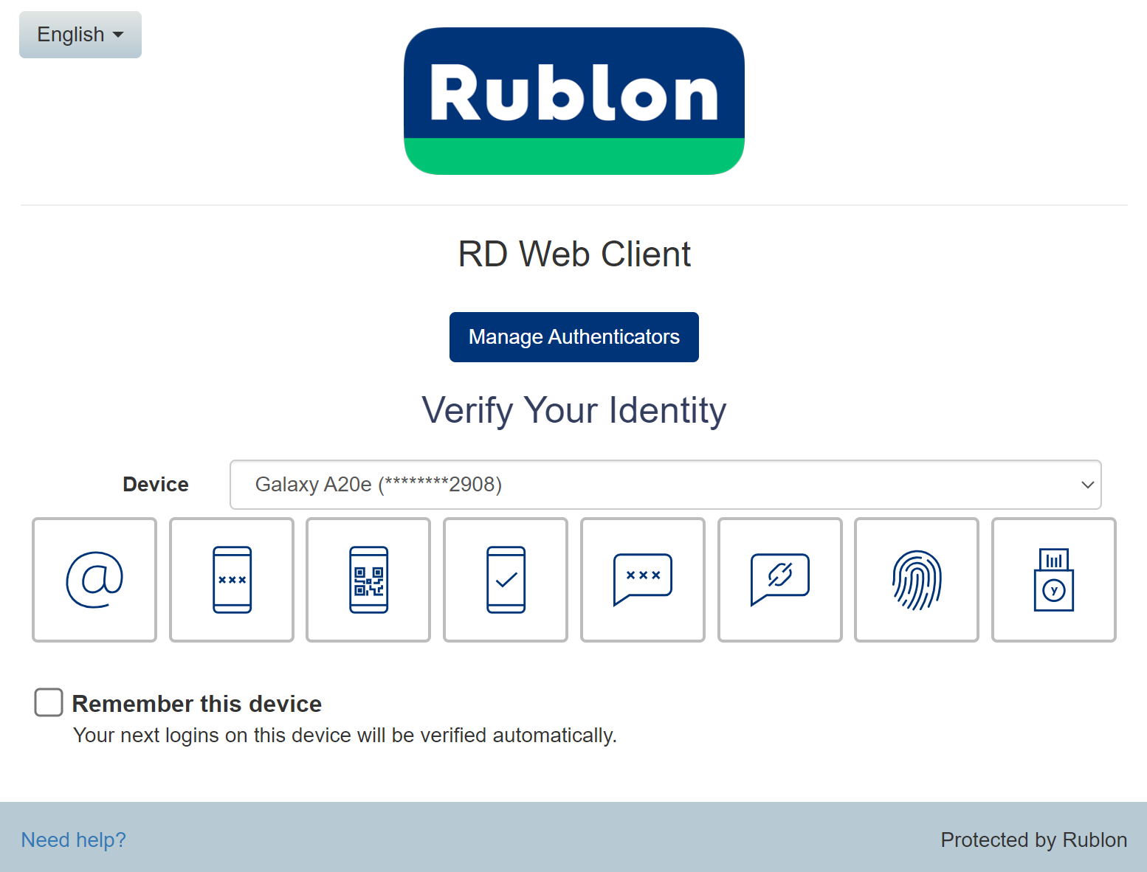
Task: Open the Need help link
Action: (x=73, y=840)
